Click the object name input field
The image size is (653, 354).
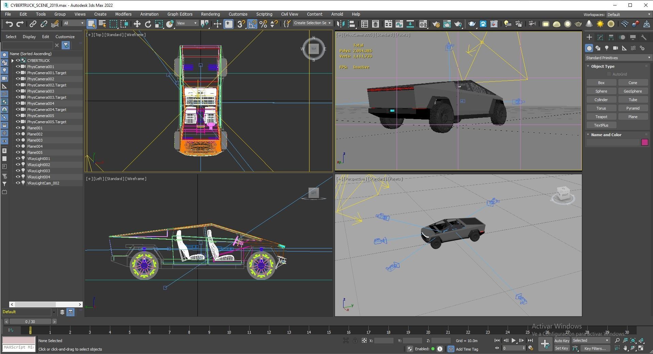[613, 143]
